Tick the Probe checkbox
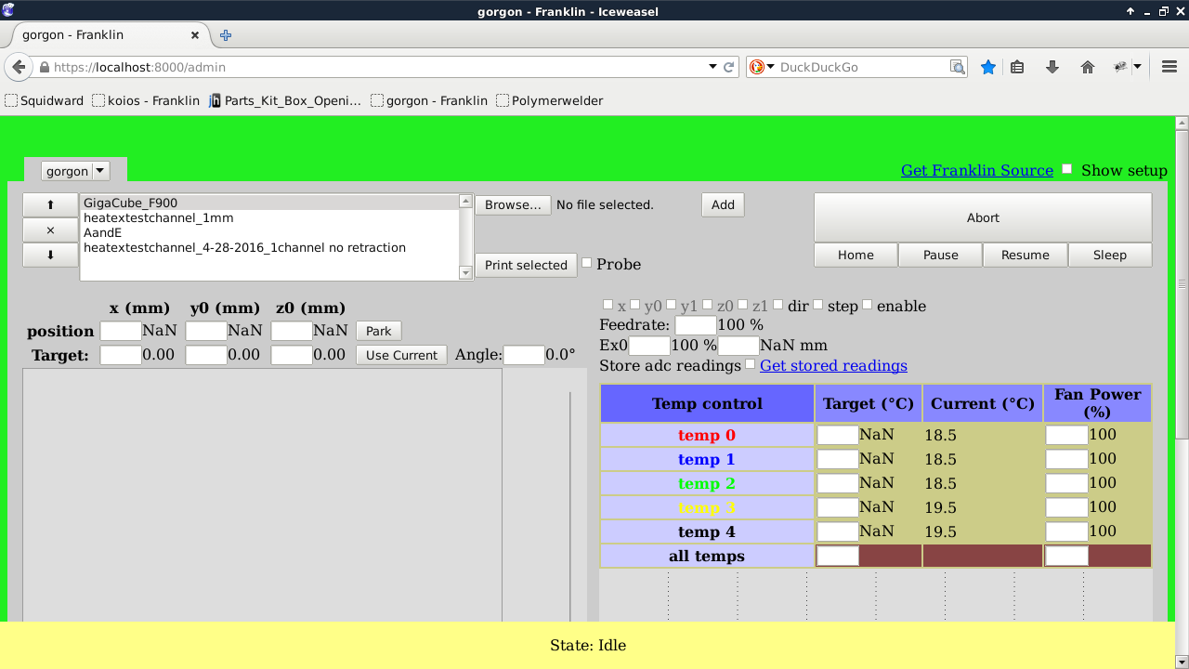The width and height of the screenshot is (1189, 669). [x=587, y=263]
